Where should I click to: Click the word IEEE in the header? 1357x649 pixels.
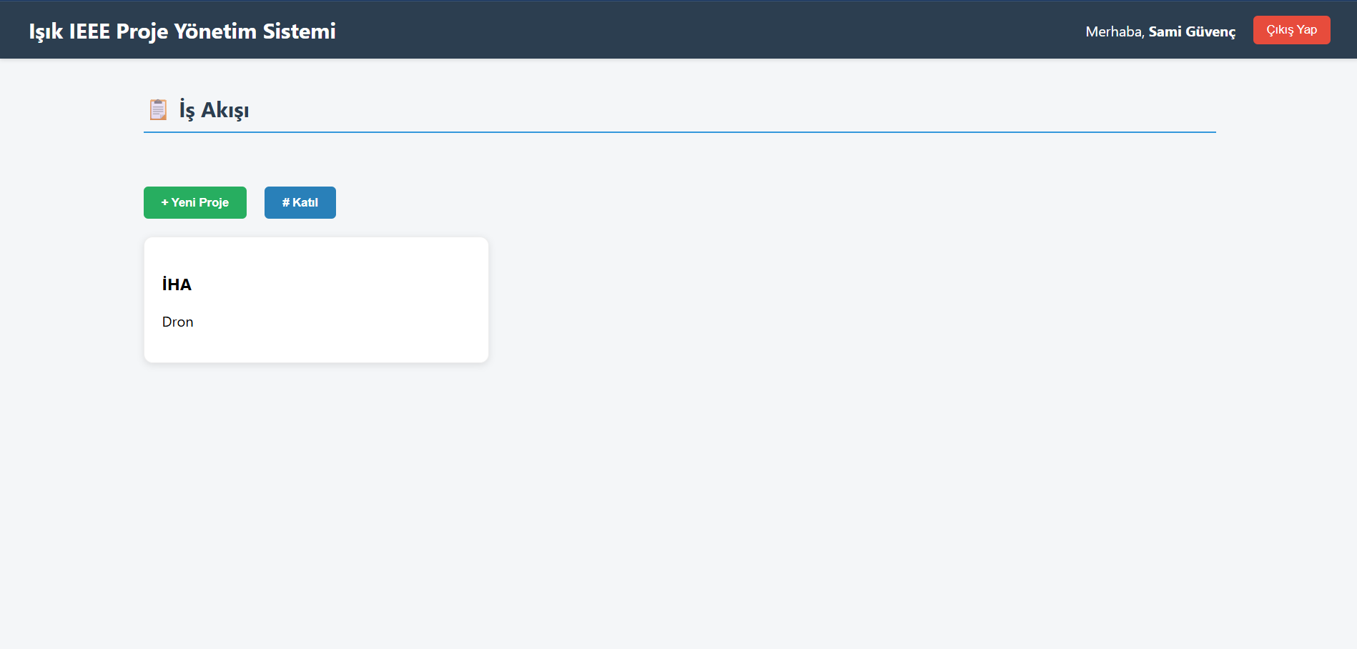click(x=89, y=31)
